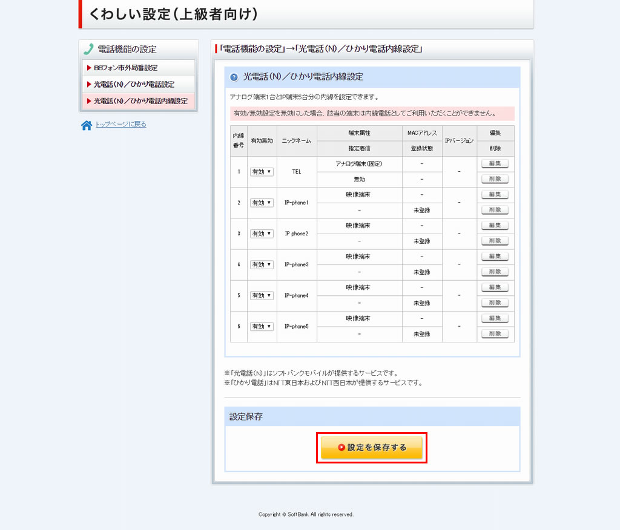This screenshot has width=620, height=530.
Task: Click the トップページに戻る link
Action: pyautogui.click(x=120, y=125)
